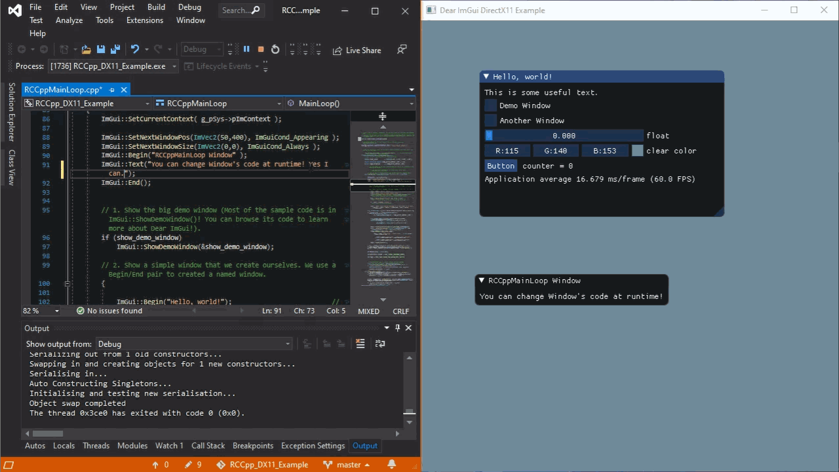Viewport: 839px width, 472px height.
Task: Open the Send Feedback icon
Action: point(402,50)
